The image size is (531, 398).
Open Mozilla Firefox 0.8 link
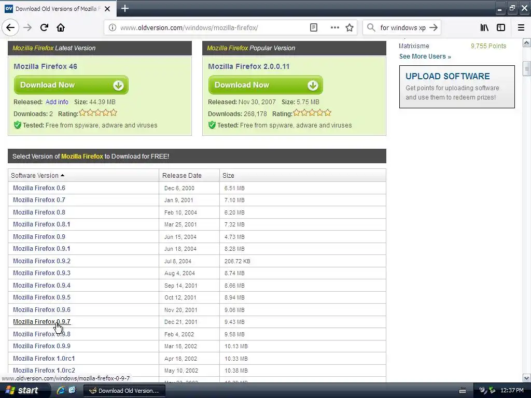[x=39, y=212]
